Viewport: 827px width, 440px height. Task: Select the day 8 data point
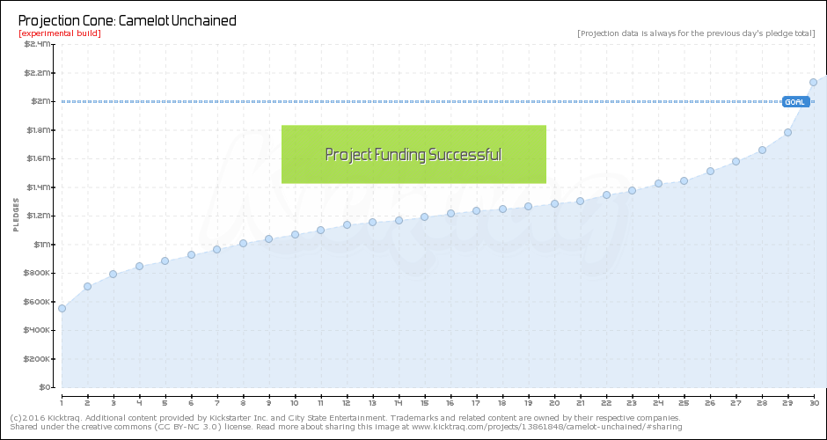tap(243, 243)
